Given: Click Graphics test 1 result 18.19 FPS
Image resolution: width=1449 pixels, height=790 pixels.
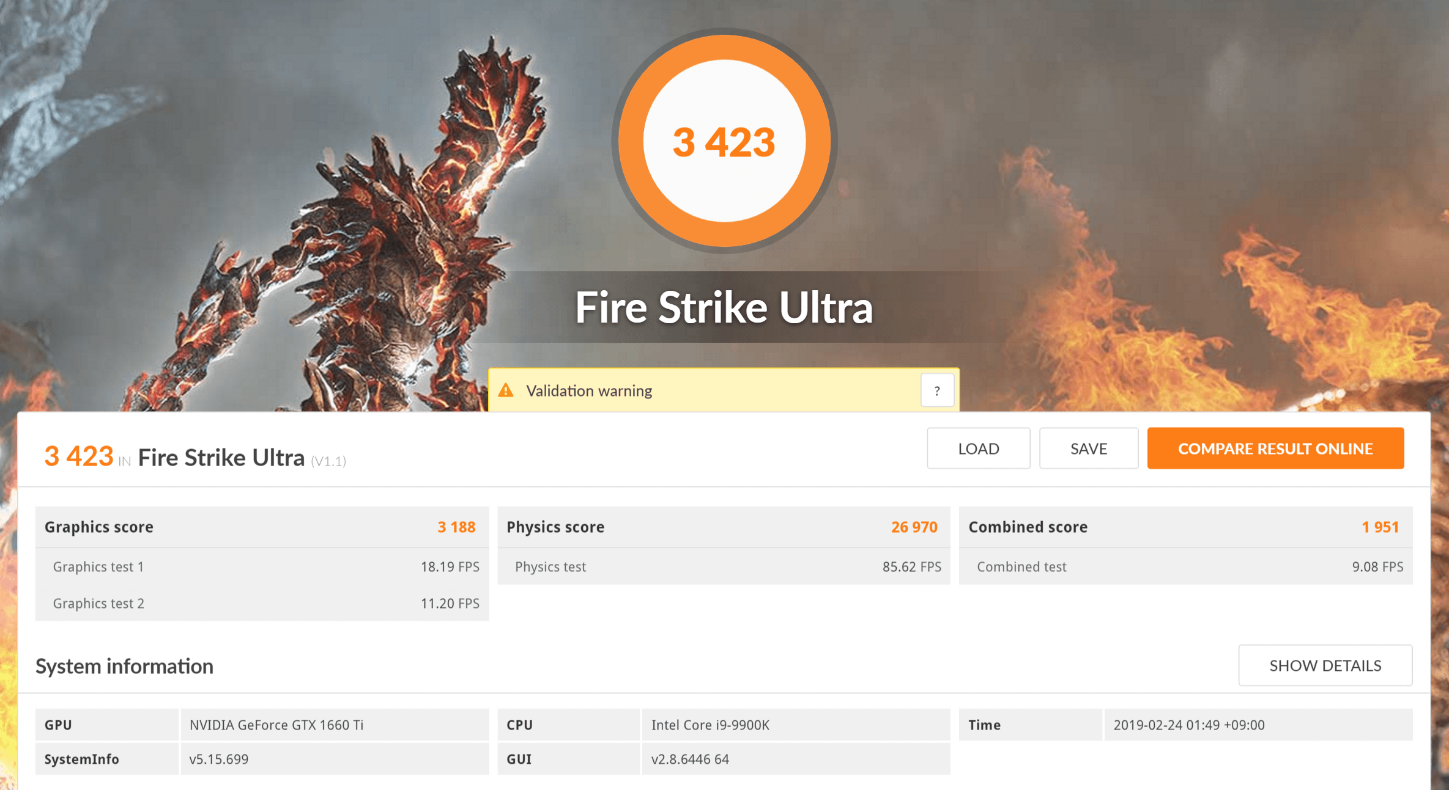Looking at the screenshot, I should (x=450, y=566).
